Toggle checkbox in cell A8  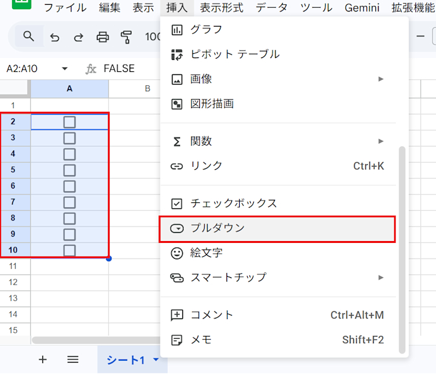70,219
